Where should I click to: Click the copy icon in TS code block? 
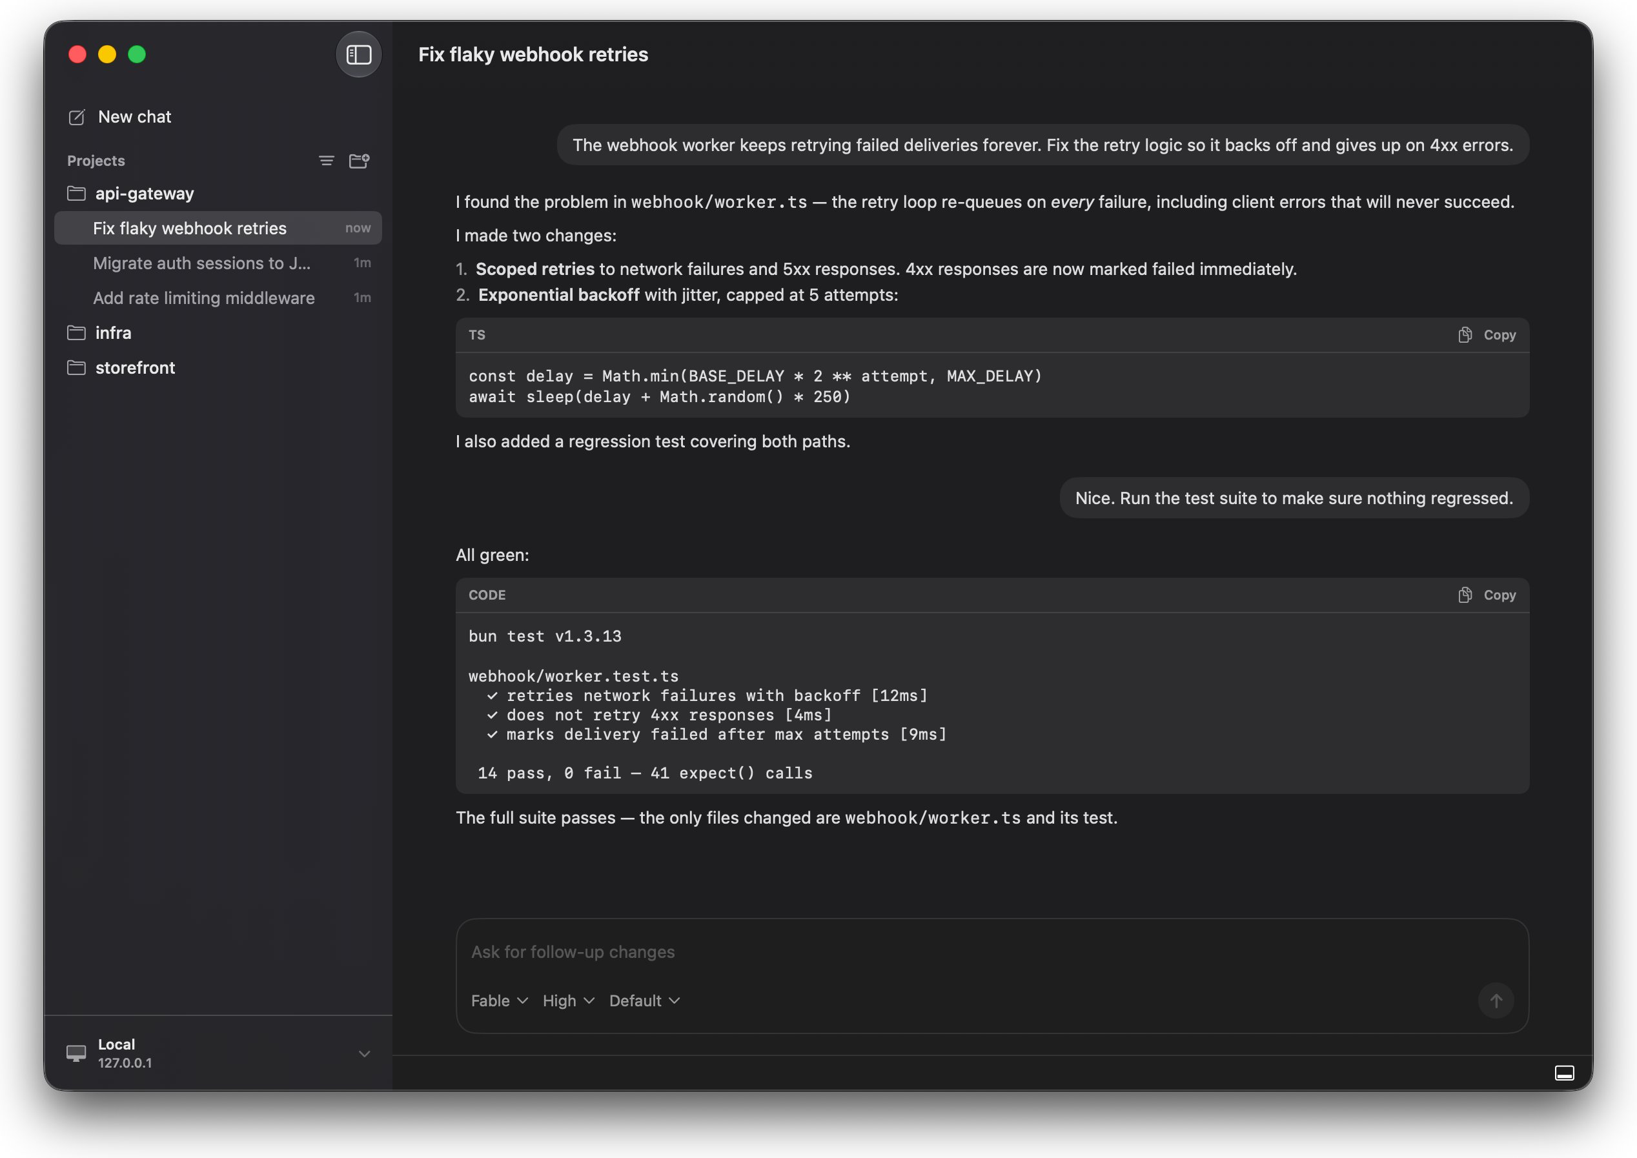1465,335
